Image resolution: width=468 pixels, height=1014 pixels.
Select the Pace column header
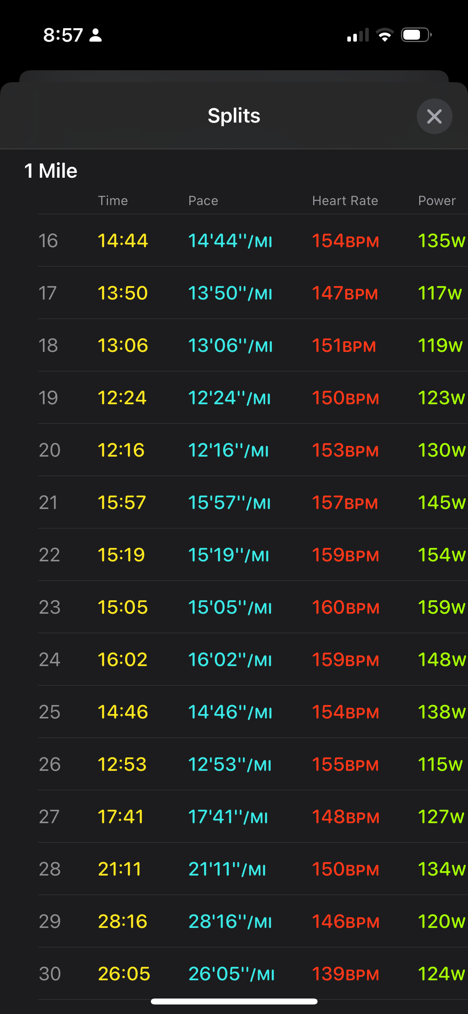click(203, 201)
